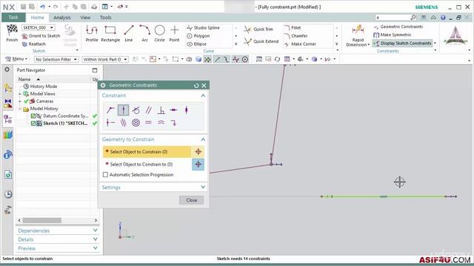Switch to the Home tab
474x266 pixels.
tap(38, 18)
